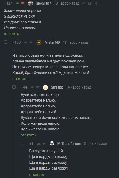Upvote MITransformer's comment
The width and height of the screenshot is (119, 178).
point(39,144)
